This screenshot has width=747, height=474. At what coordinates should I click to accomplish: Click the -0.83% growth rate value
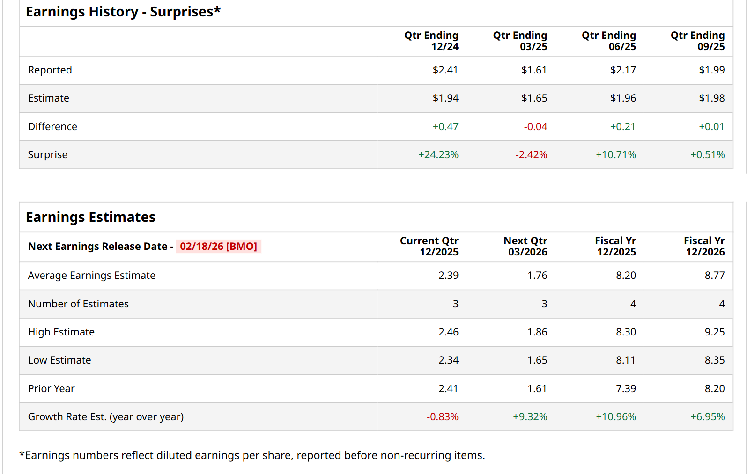442,417
